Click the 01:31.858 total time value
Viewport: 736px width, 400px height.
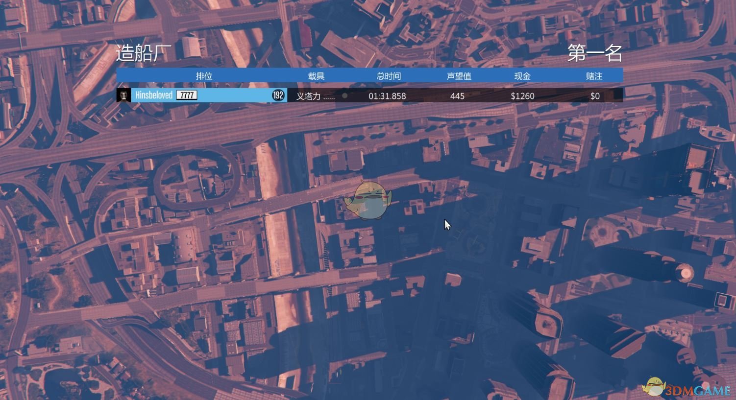tap(387, 96)
